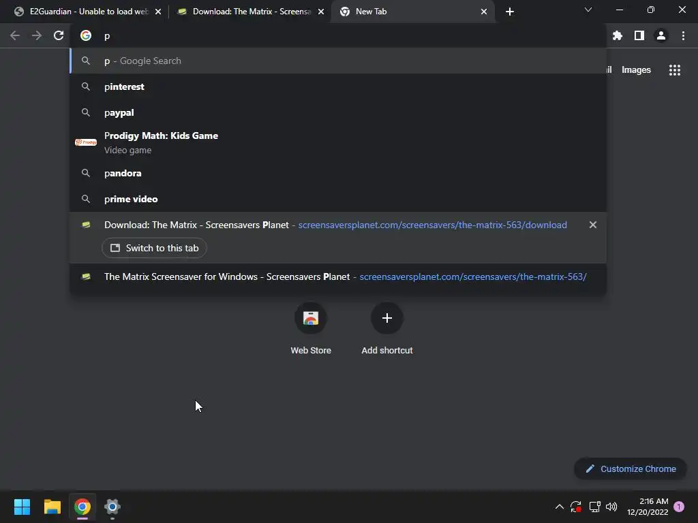Open a new tab with plus button

(510, 12)
